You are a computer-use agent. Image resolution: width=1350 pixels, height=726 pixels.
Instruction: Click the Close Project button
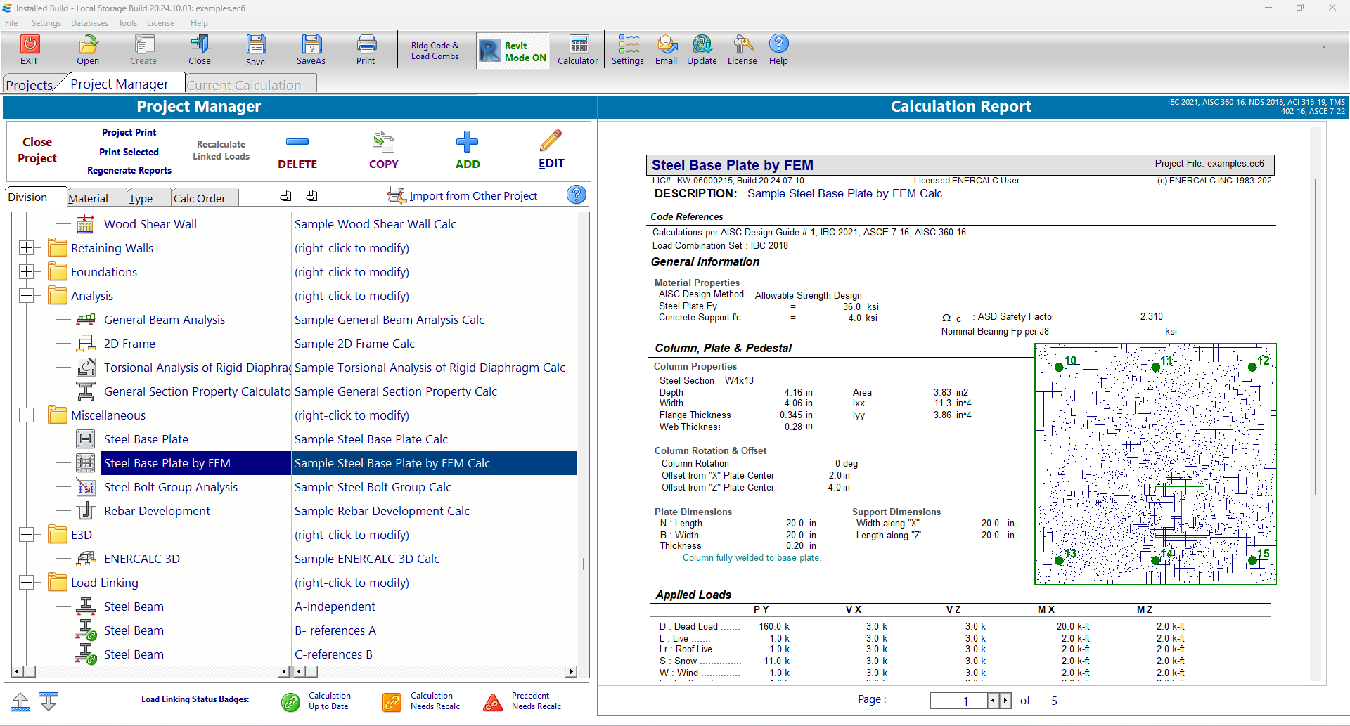pos(37,150)
